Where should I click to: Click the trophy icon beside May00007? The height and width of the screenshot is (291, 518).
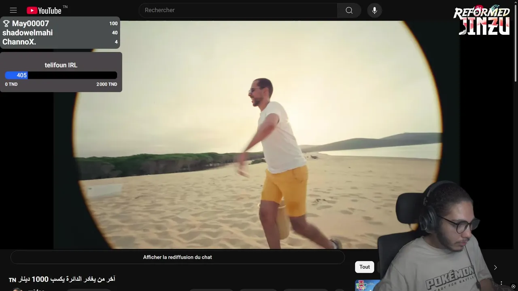point(6,23)
